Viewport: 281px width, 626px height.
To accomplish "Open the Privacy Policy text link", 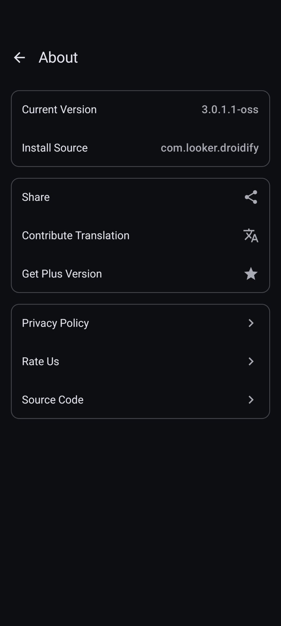I will pyautogui.click(x=55, y=323).
